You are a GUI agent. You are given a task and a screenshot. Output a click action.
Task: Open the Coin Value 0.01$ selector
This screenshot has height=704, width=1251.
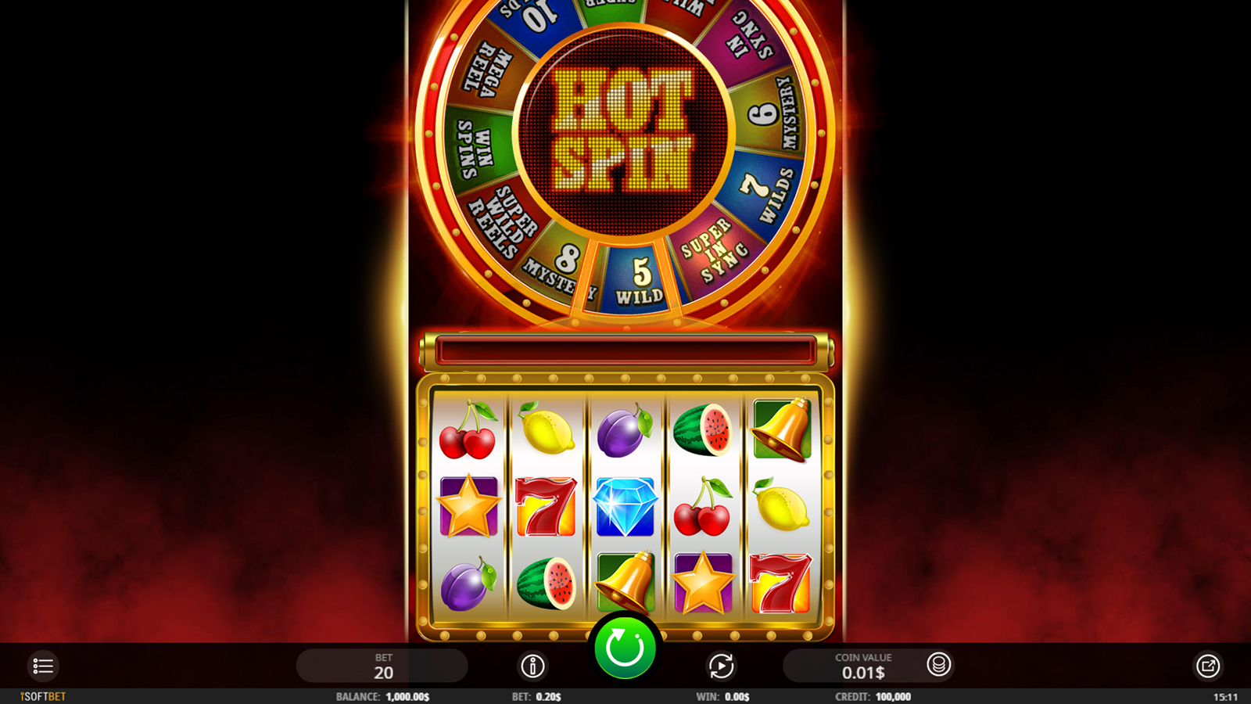(863, 666)
